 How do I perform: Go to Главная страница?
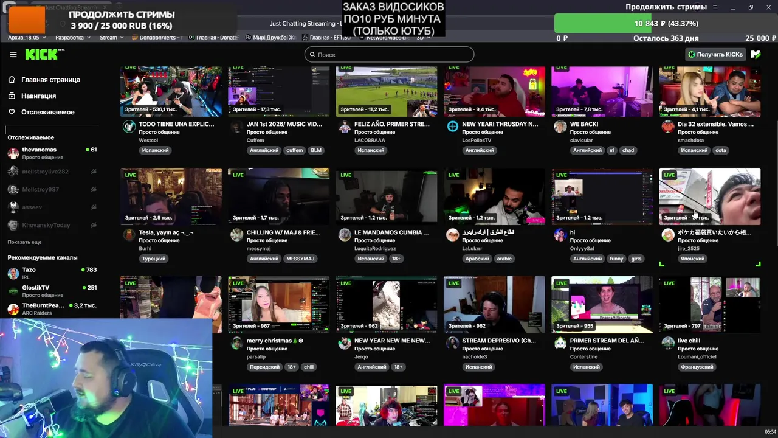tap(50, 80)
